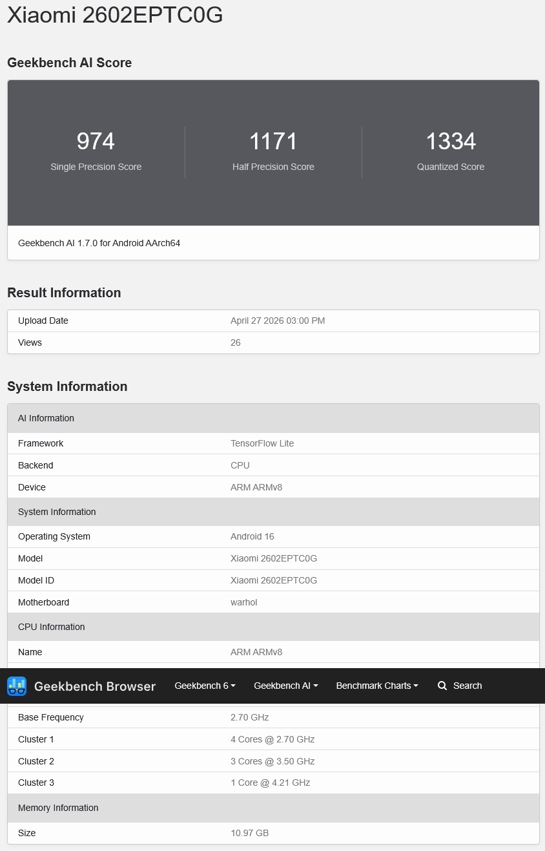Click Geekbench AI 1.7.0 for Android AArch64 text

coord(99,243)
